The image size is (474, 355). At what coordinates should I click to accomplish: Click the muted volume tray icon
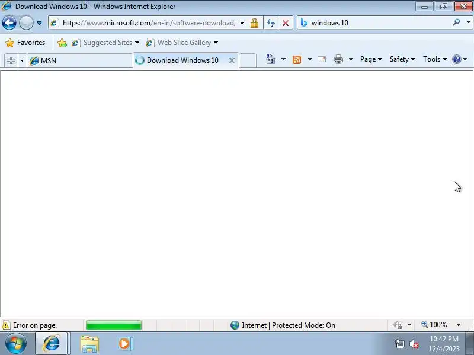click(x=414, y=344)
